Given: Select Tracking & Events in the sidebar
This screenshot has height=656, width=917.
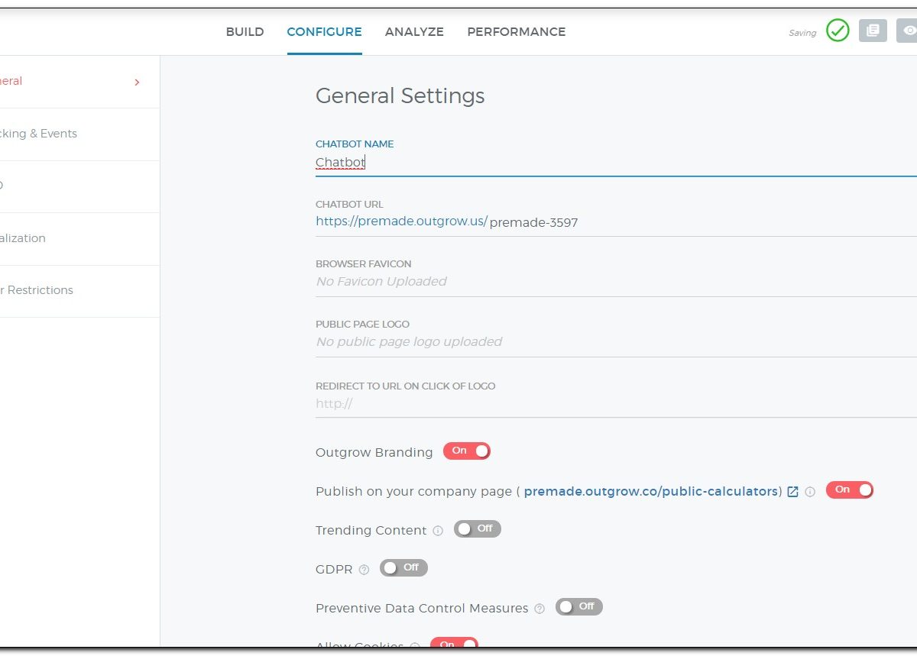Looking at the screenshot, I should (x=38, y=134).
